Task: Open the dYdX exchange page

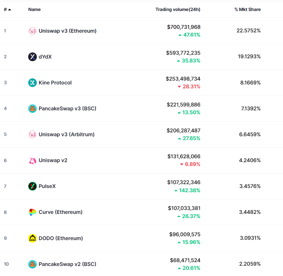Action: 45,57
